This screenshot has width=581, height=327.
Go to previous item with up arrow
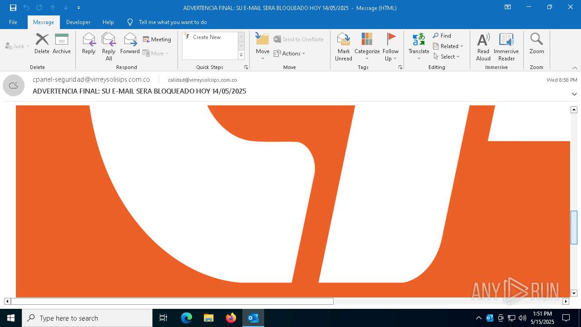tap(53, 8)
